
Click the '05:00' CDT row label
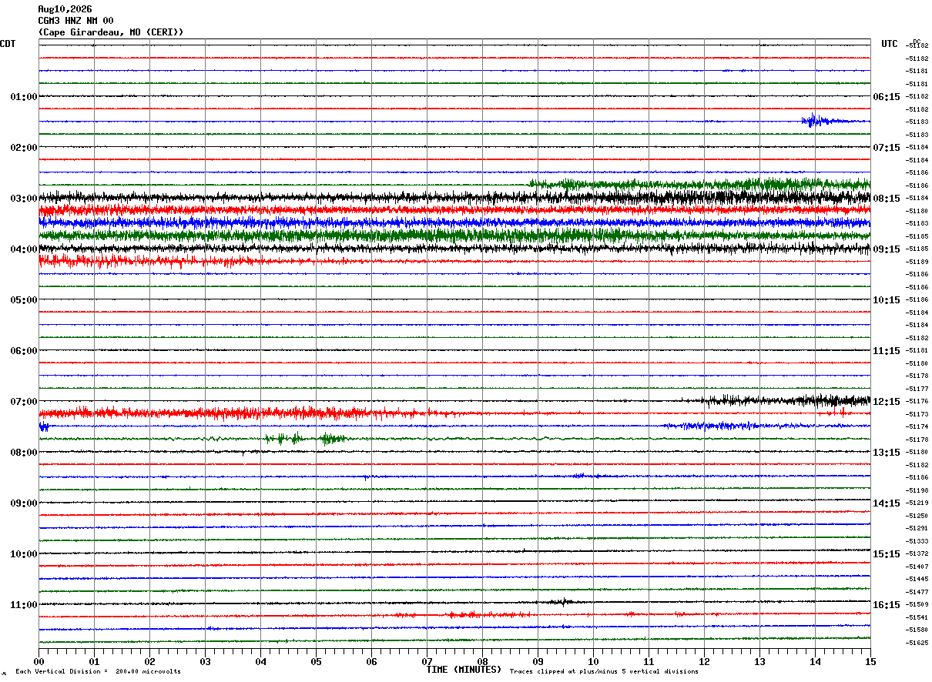[24, 300]
